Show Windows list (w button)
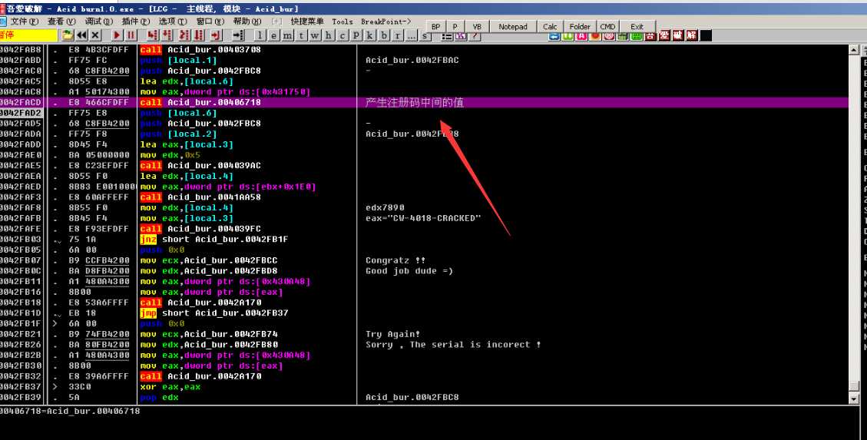This screenshot has width=867, height=440. (x=315, y=35)
